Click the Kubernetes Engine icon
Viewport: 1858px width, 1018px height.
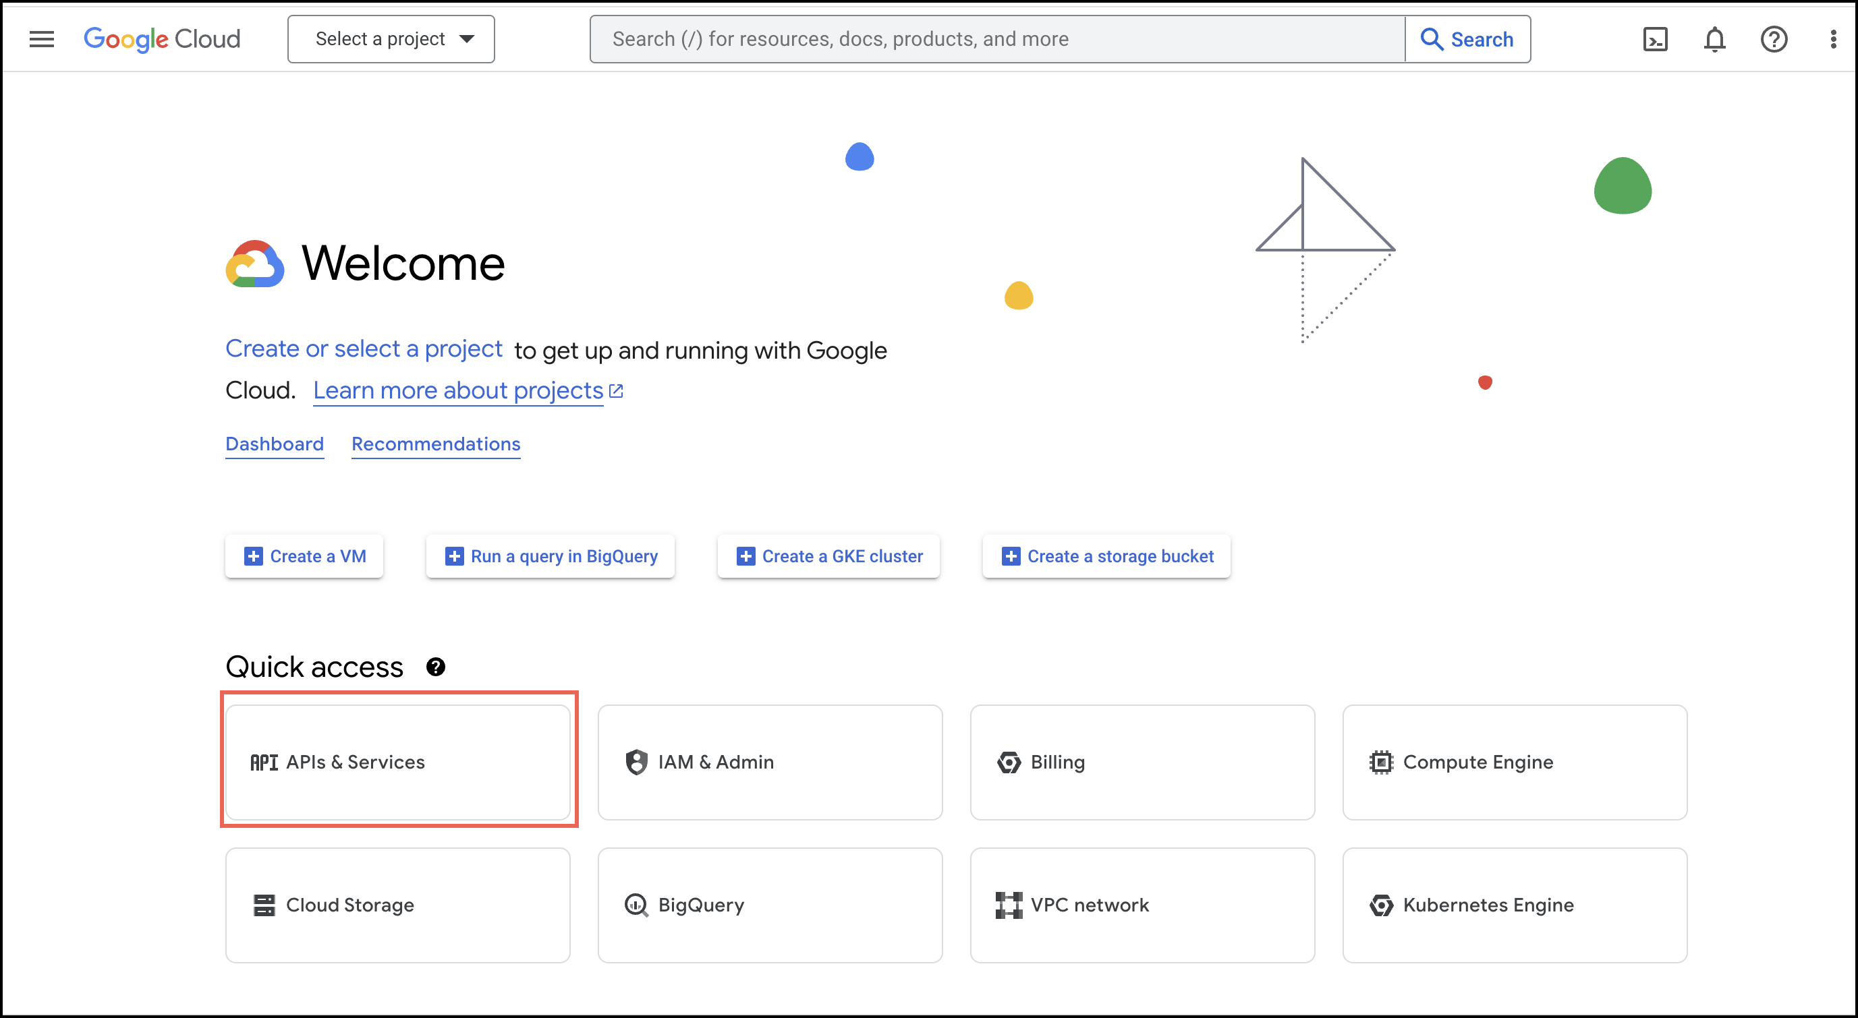1380,905
